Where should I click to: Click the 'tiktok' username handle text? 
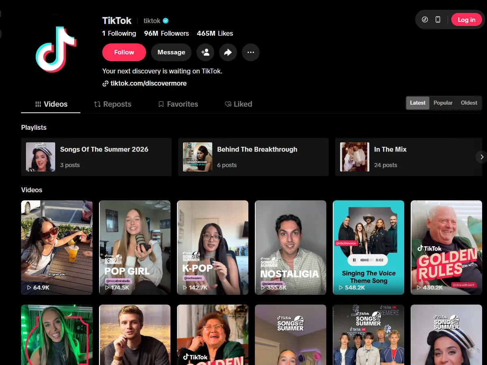click(x=152, y=21)
